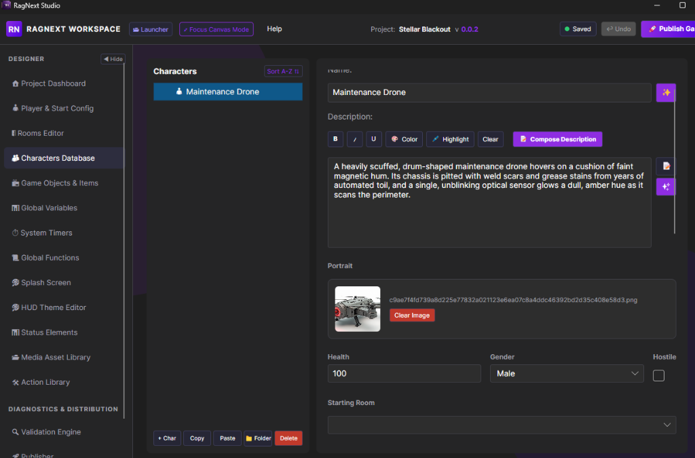Click the document icon beside description

(x=666, y=166)
